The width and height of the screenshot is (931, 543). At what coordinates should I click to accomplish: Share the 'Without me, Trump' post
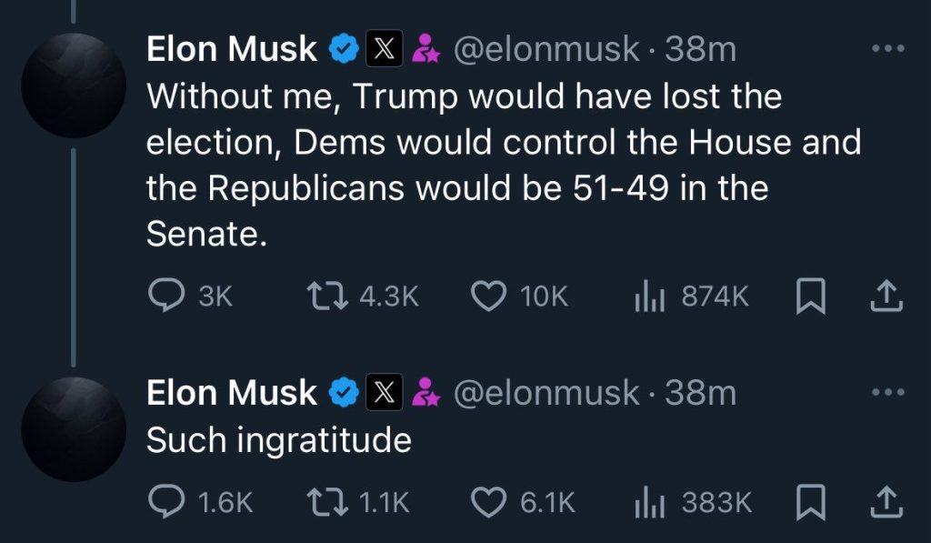(x=886, y=297)
